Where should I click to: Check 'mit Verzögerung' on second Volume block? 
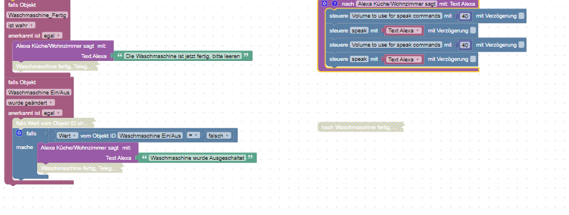click(522, 44)
